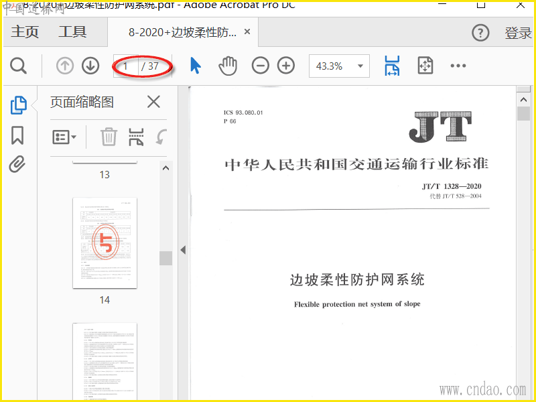Click English title Flexible protection net system
Screen dimensions: 536x402
point(357,304)
